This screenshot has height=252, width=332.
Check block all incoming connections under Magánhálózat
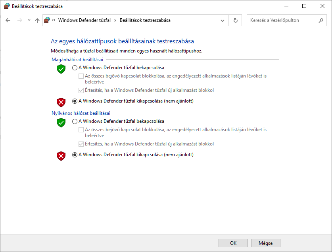click(x=81, y=76)
